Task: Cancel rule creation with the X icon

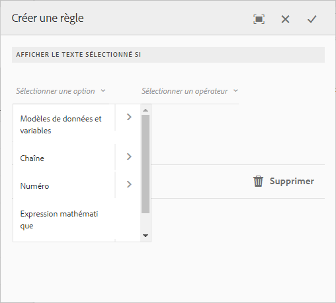Action: [285, 19]
